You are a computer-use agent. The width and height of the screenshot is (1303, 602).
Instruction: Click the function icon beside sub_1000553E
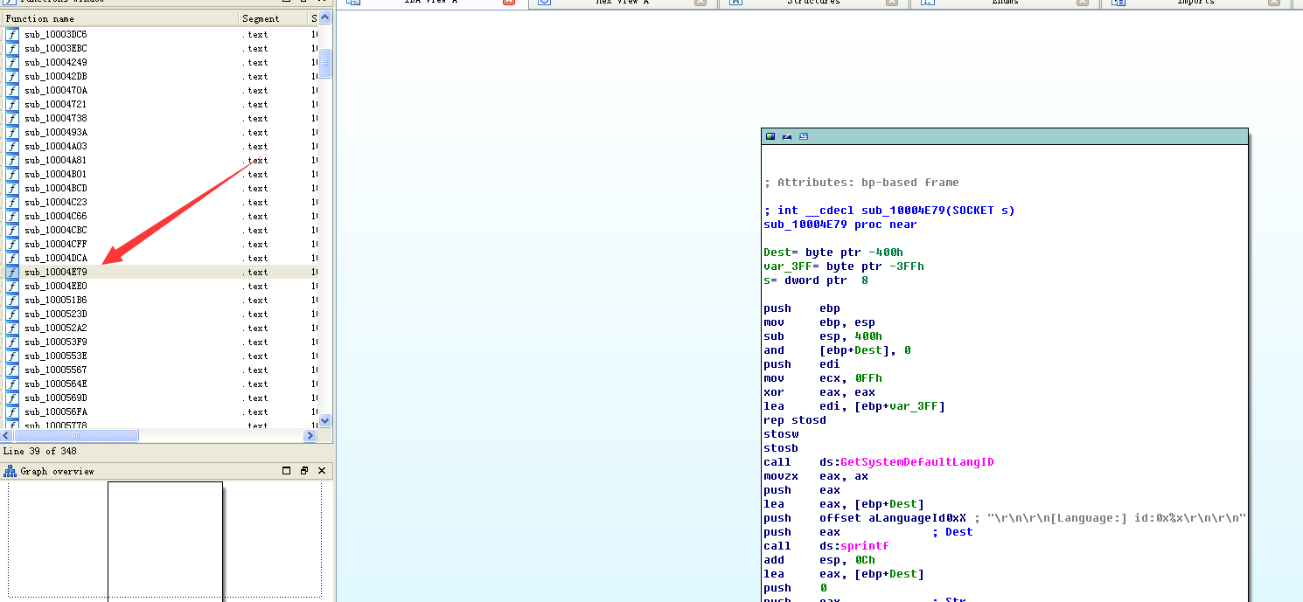(12, 356)
